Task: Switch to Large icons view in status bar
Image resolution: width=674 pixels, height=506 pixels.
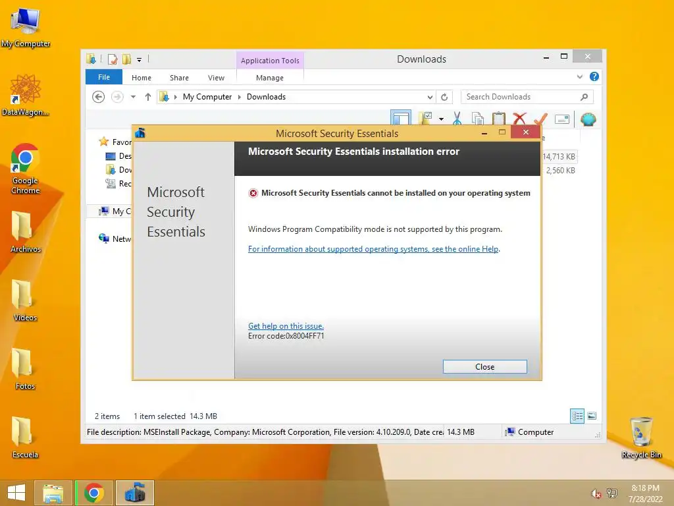Action: tap(592, 416)
